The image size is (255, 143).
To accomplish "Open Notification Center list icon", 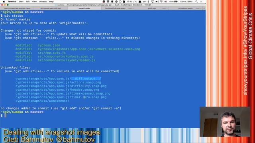I will (x=201, y=2).
